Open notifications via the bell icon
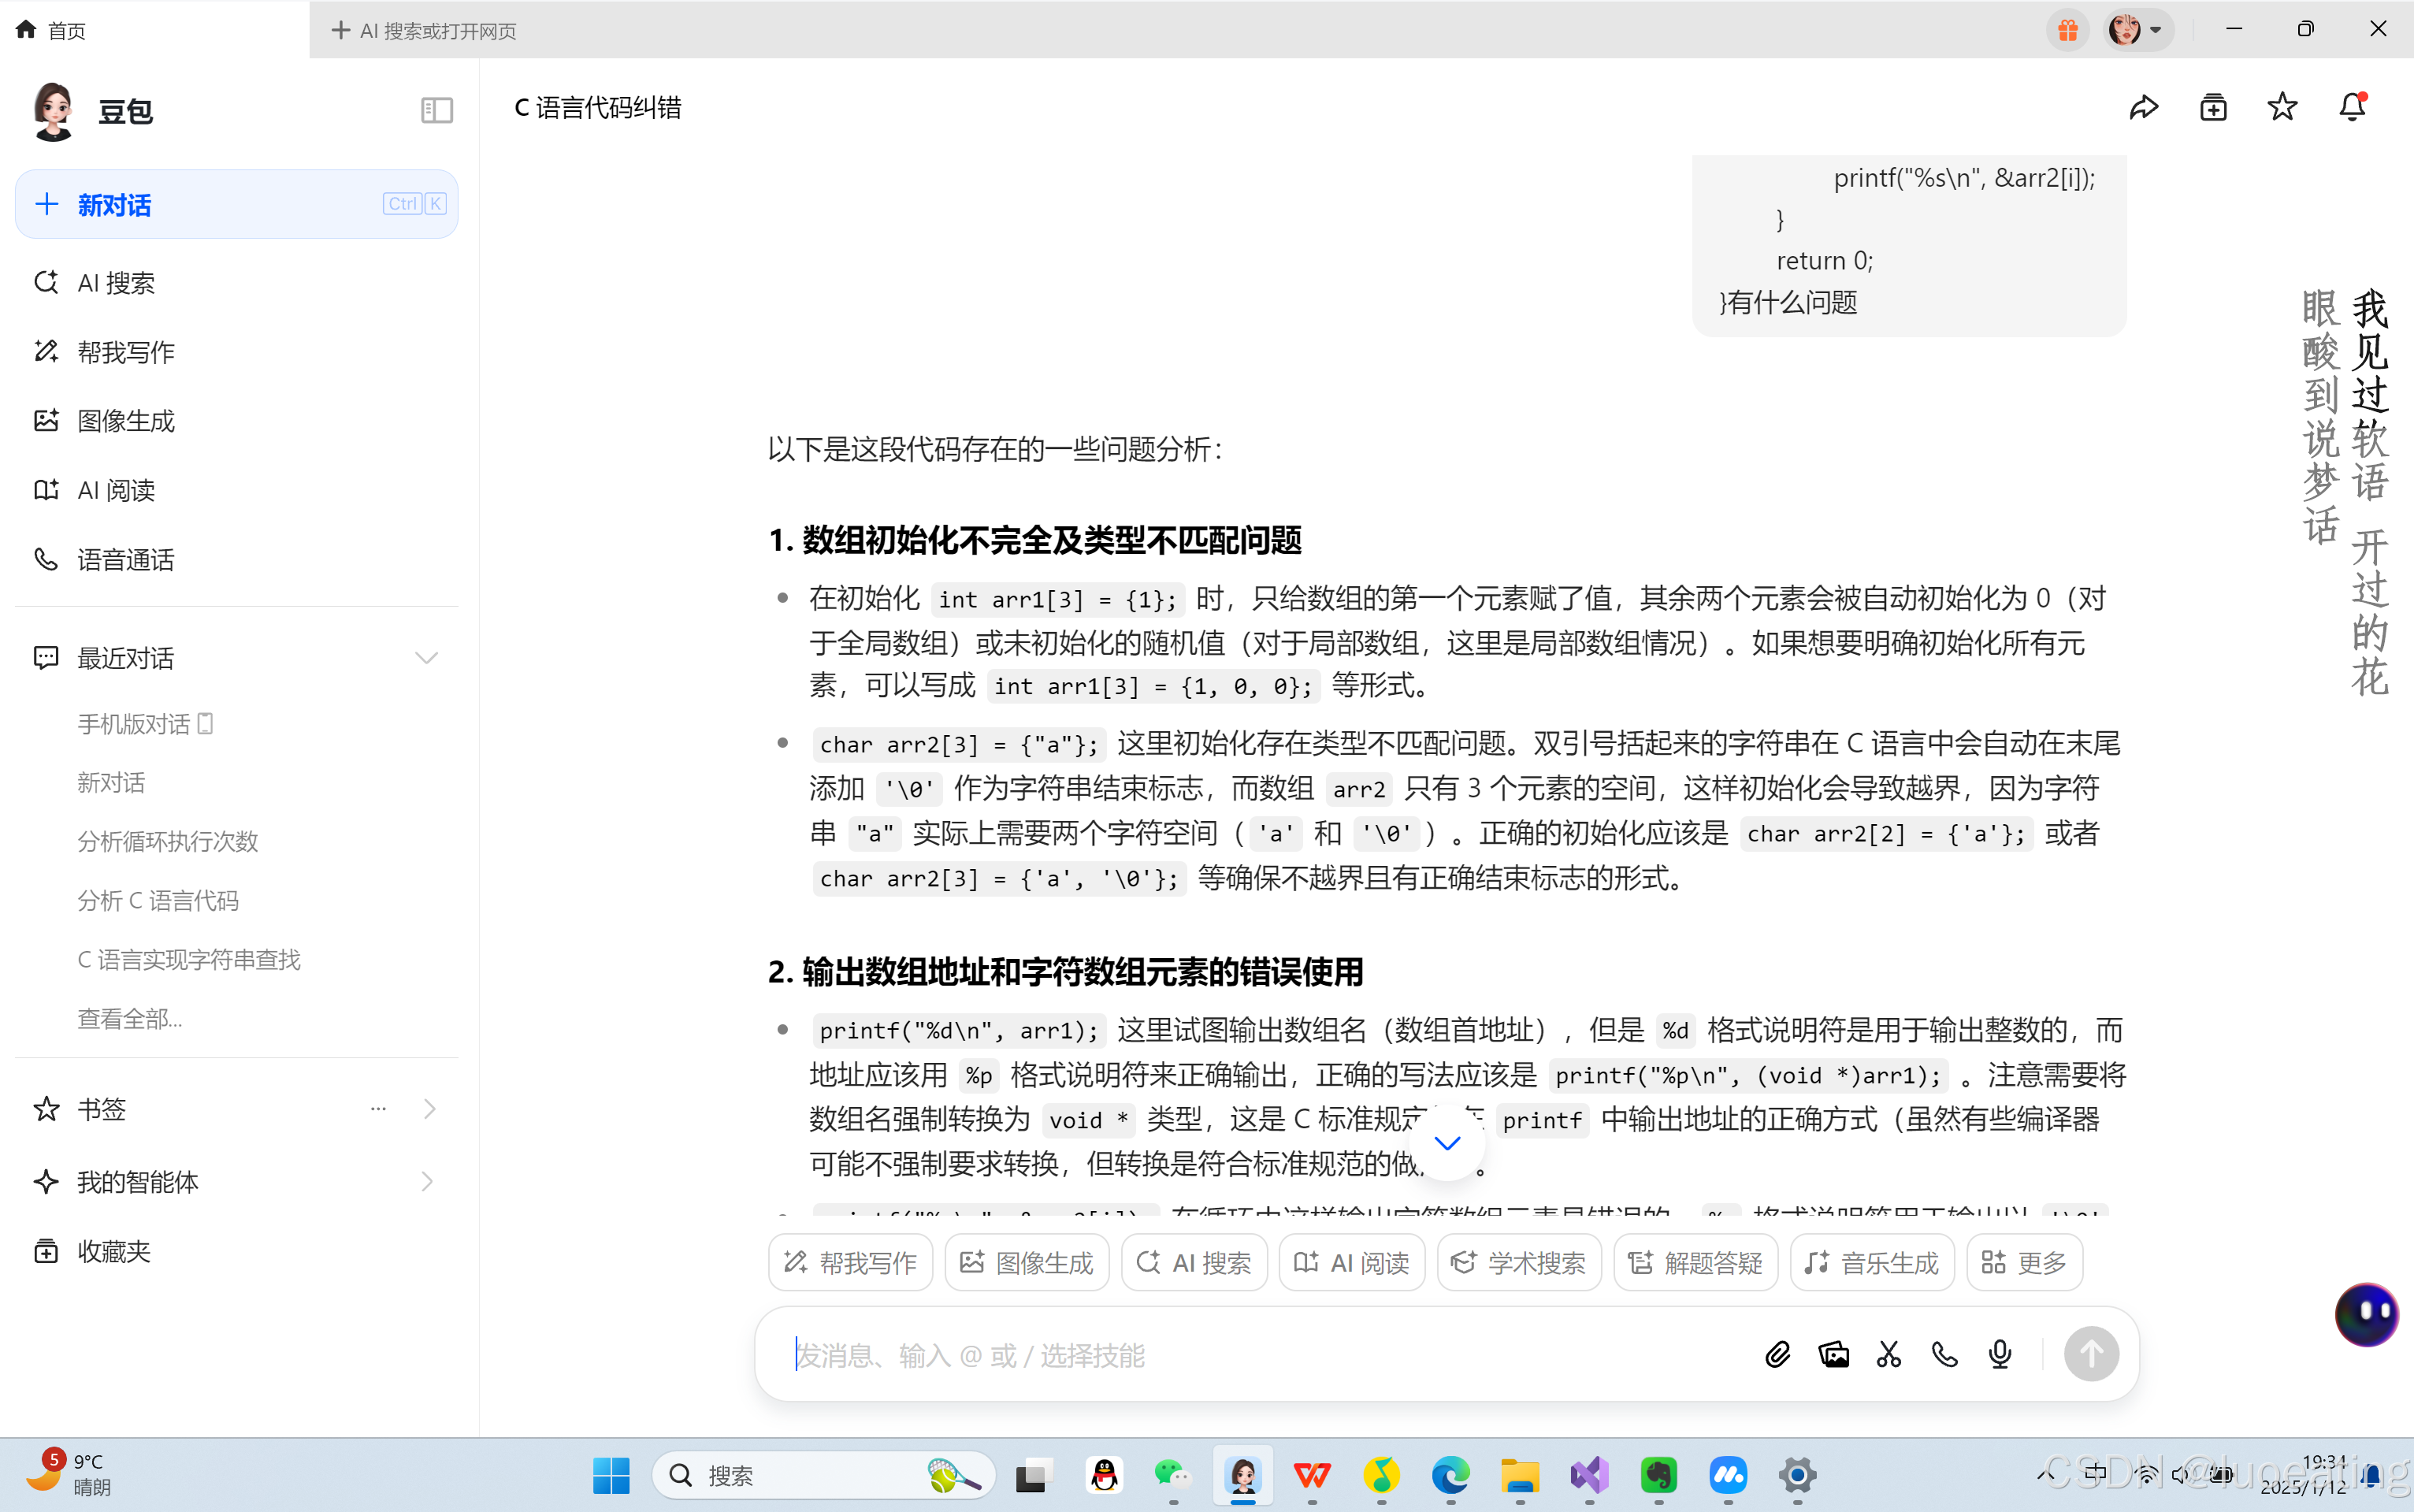Screen dimensions: 2414x1512 click(2351, 107)
